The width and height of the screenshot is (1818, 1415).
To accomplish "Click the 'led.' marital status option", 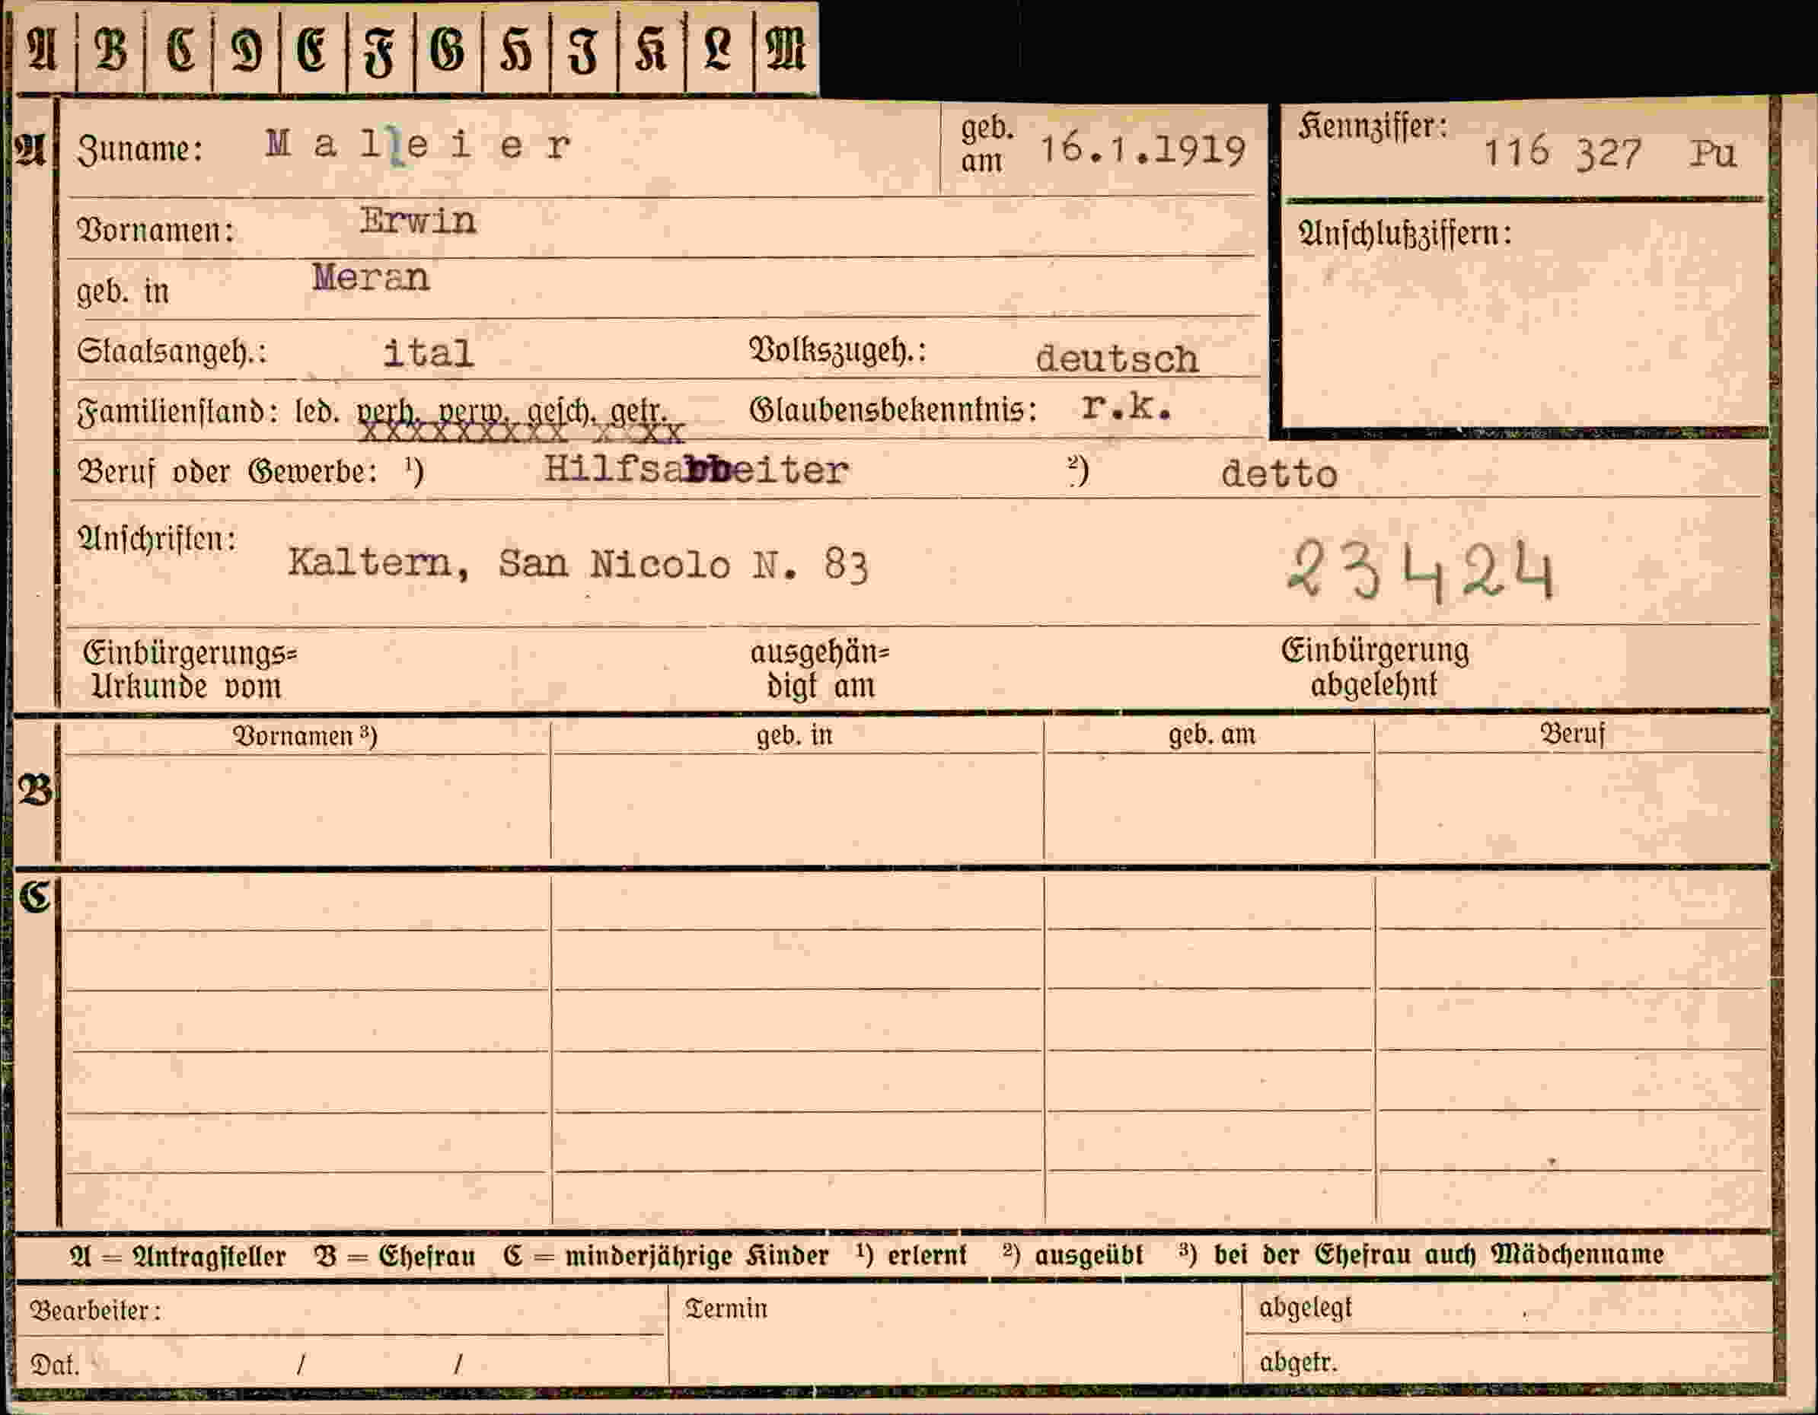I will click(x=317, y=410).
